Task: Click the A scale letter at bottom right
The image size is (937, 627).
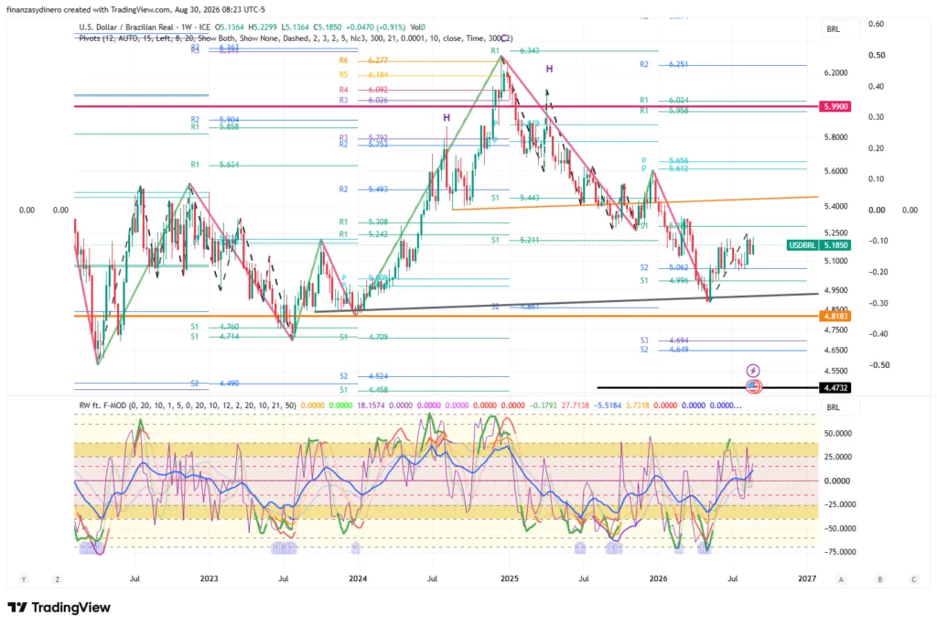Action: [841, 579]
